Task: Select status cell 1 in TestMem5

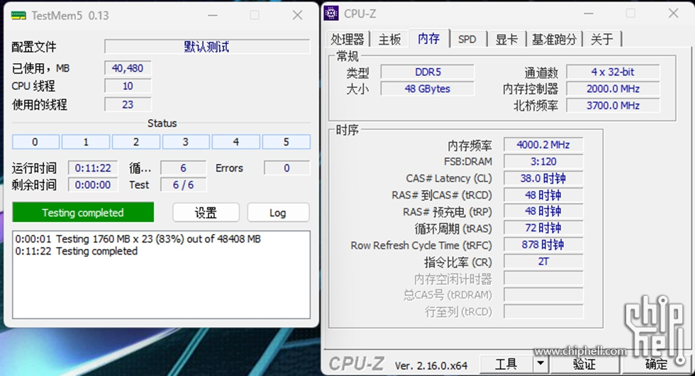Action: click(86, 142)
